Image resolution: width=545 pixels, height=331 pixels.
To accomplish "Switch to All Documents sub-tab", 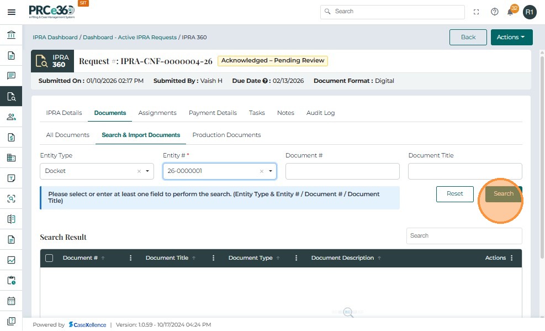I will click(68, 135).
